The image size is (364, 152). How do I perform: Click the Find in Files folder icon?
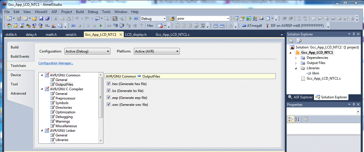[172, 18]
